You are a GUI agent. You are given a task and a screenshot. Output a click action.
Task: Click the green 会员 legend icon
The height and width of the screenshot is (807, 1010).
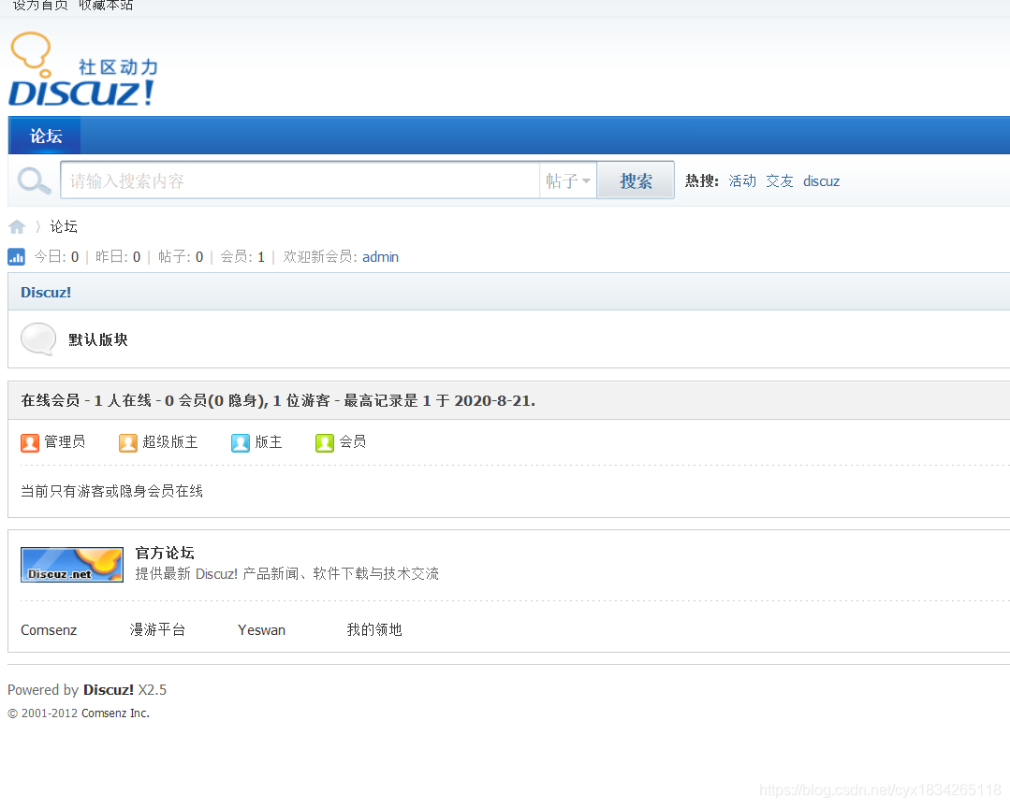coord(325,442)
